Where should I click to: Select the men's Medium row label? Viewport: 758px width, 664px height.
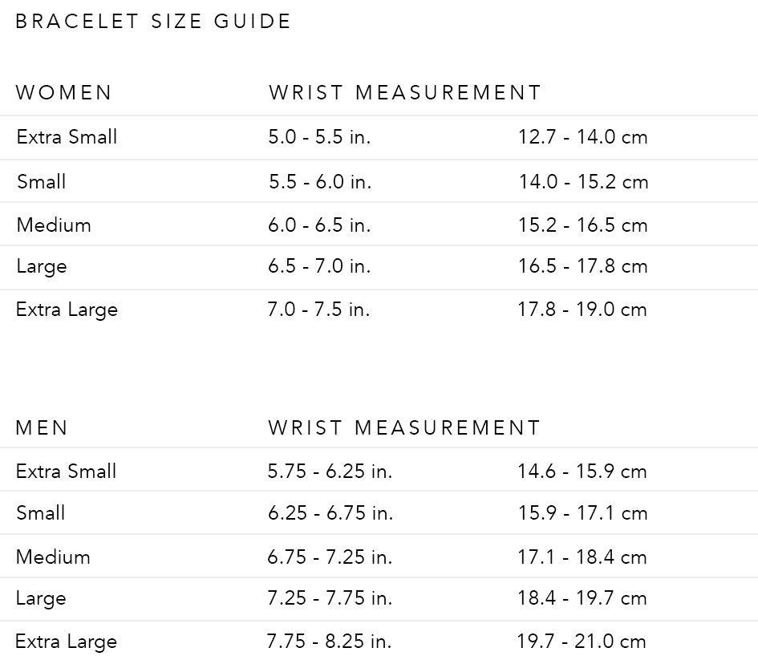(53, 557)
